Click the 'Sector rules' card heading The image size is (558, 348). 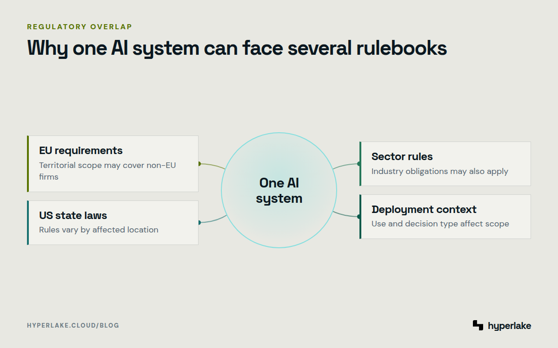click(402, 156)
